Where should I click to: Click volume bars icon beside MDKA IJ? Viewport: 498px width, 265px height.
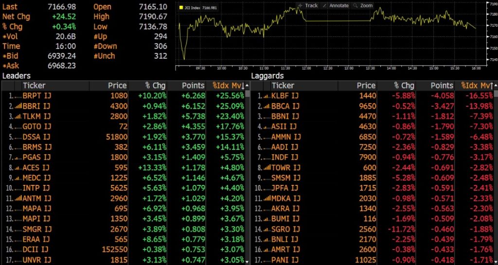267,199
